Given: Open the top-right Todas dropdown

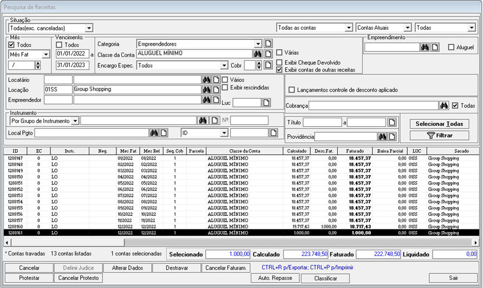Looking at the screenshot, I should [x=472, y=28].
